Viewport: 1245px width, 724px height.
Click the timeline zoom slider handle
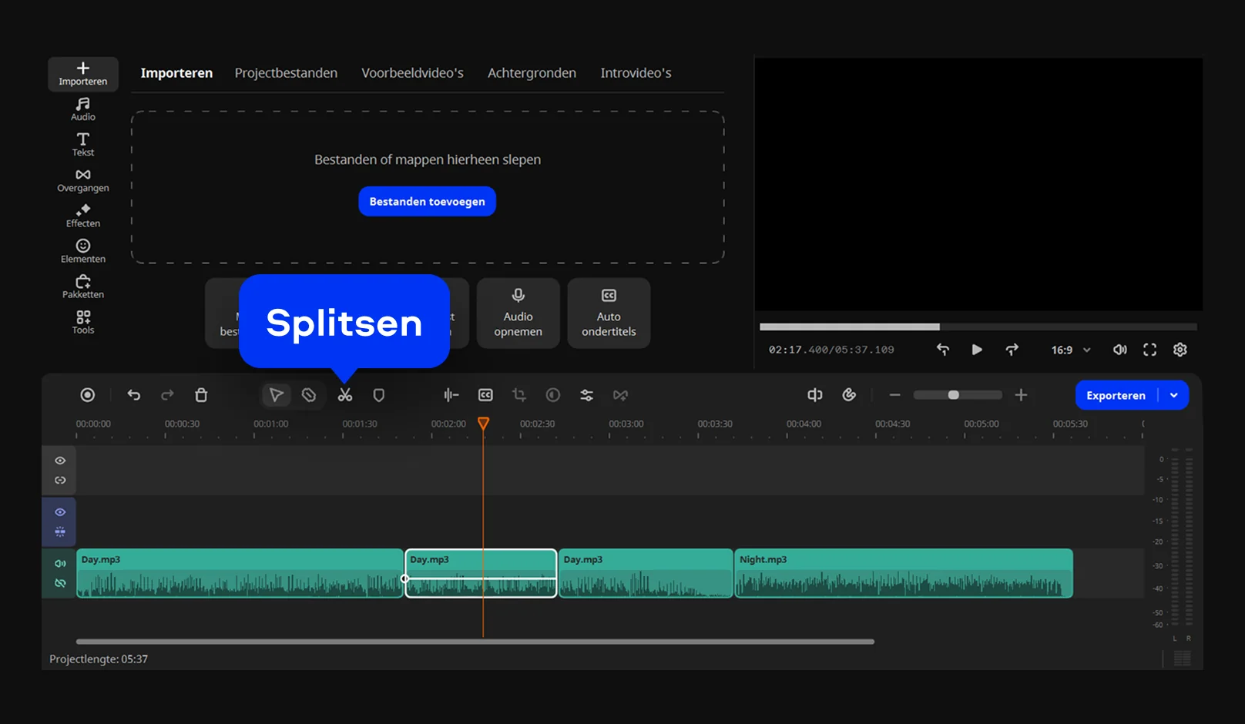point(953,395)
